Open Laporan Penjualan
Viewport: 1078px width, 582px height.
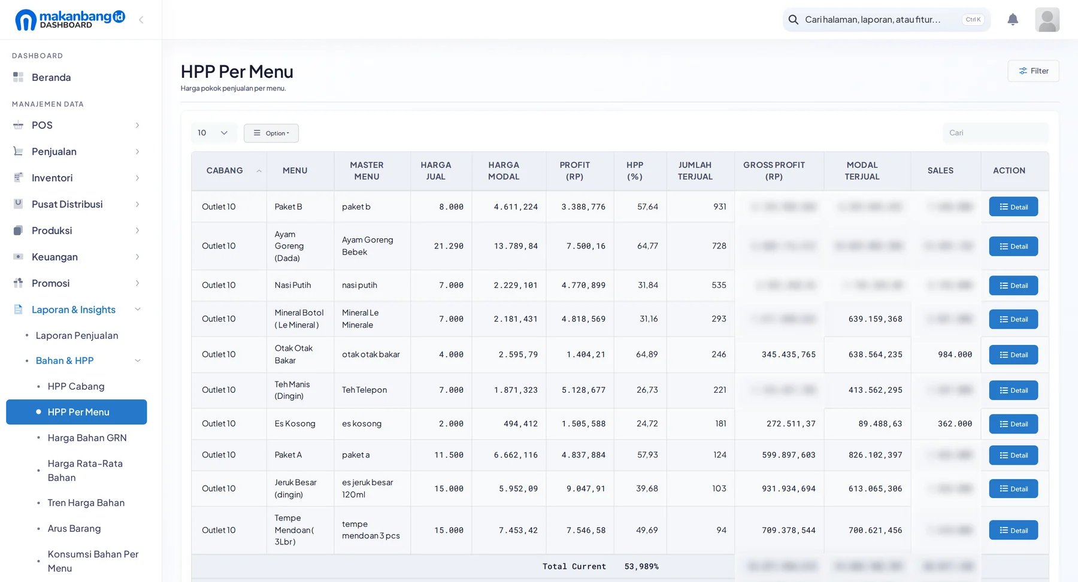tap(77, 335)
